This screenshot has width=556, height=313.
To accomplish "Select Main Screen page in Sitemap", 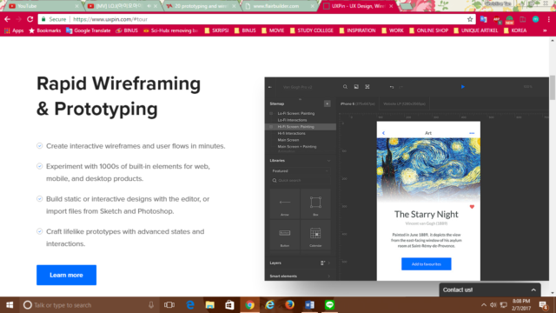I will pyautogui.click(x=288, y=140).
